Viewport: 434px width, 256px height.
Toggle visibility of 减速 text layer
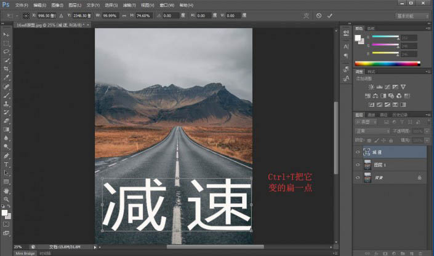click(358, 152)
